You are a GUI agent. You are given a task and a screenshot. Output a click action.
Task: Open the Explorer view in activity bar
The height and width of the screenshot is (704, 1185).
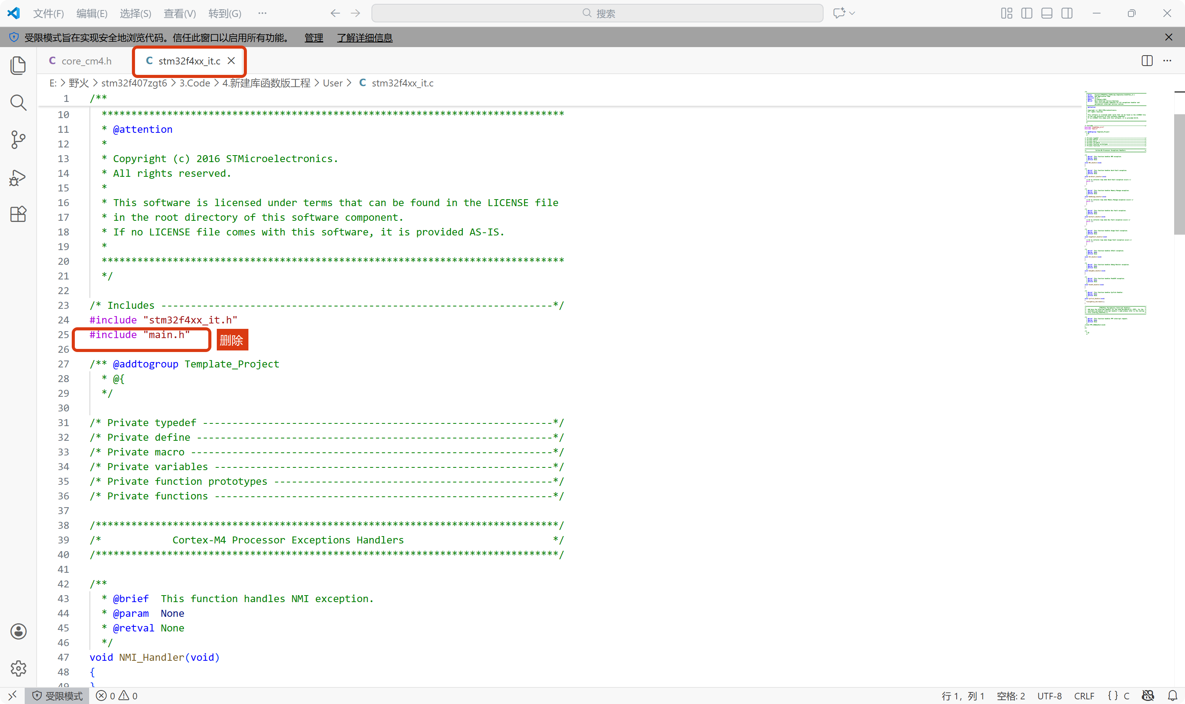point(18,66)
